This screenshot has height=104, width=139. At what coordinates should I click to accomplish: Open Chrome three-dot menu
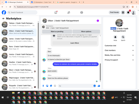[x=136, y=7]
